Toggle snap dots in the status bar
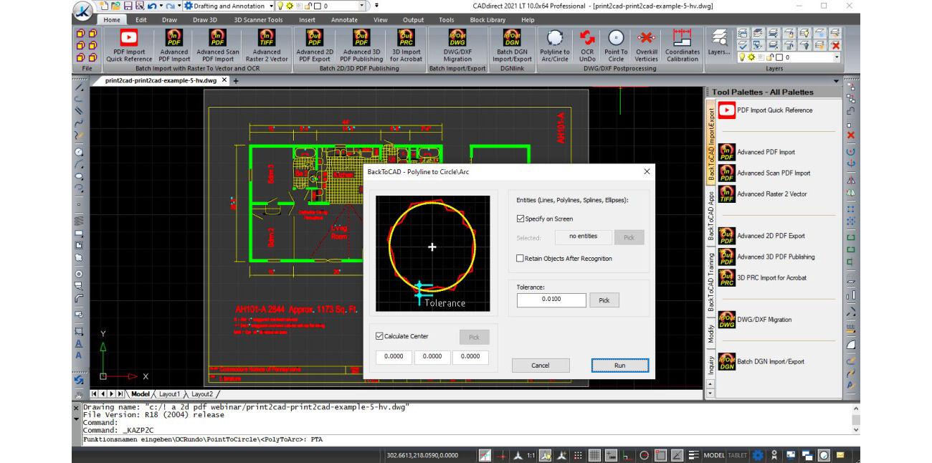This screenshot has width=932, height=463. 578,455
